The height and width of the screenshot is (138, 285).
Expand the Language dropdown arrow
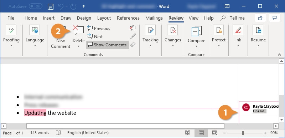35,45
